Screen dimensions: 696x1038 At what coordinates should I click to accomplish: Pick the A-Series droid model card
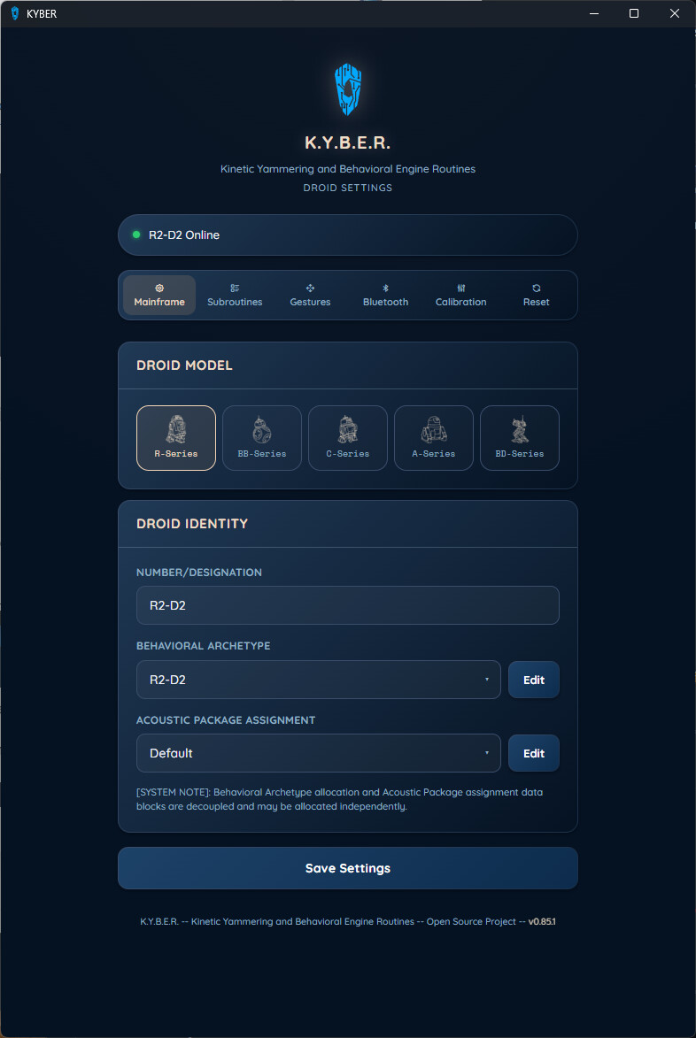pyautogui.click(x=434, y=437)
